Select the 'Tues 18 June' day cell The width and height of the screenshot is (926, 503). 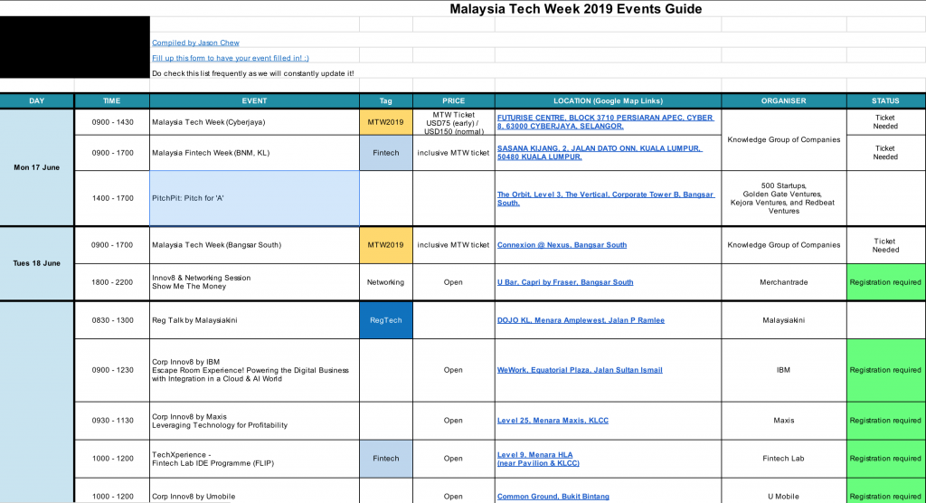pos(36,263)
